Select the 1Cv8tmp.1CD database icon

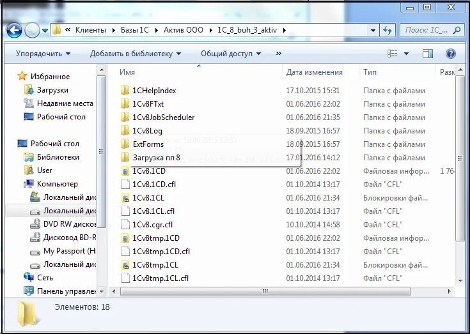(125, 238)
